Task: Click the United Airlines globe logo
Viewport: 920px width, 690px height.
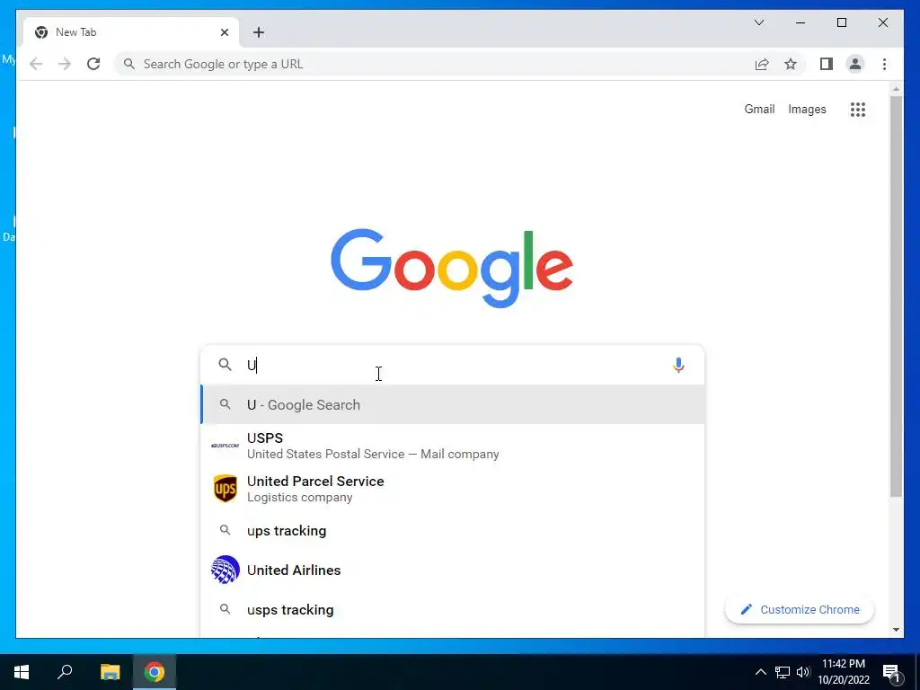Action: pyautogui.click(x=226, y=570)
